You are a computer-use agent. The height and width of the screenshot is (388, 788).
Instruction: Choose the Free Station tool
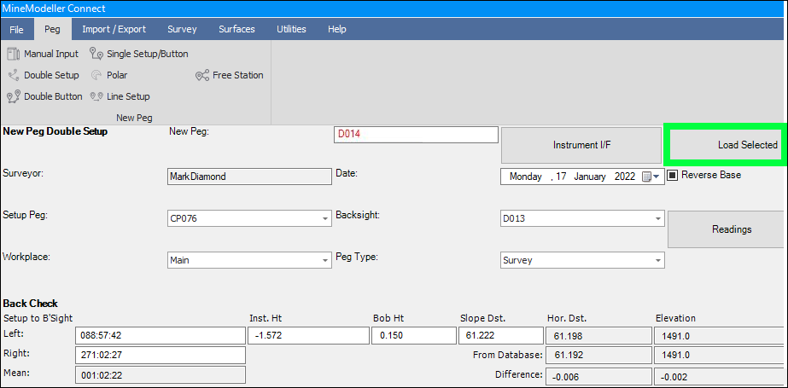(x=202, y=75)
